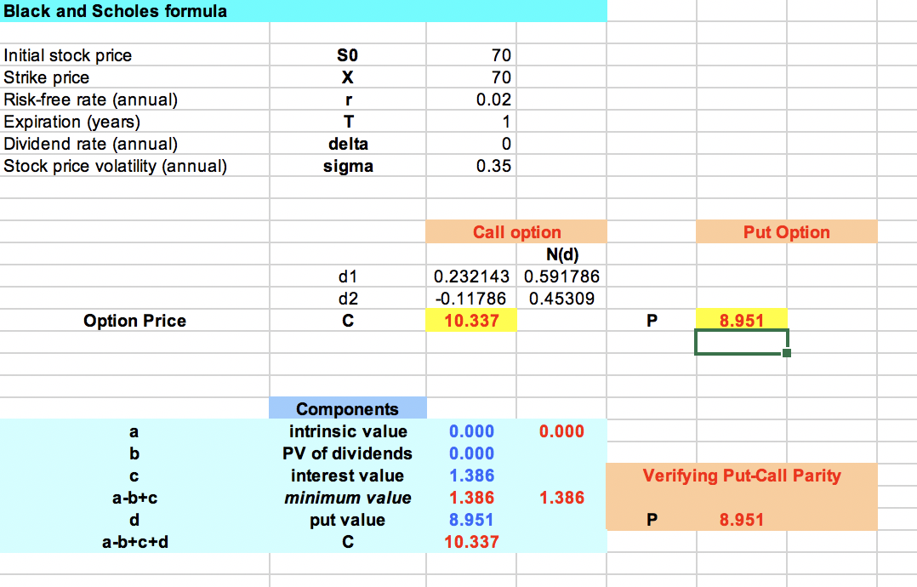Select the yellow call price 10.337
917x587 pixels.
[x=471, y=321]
